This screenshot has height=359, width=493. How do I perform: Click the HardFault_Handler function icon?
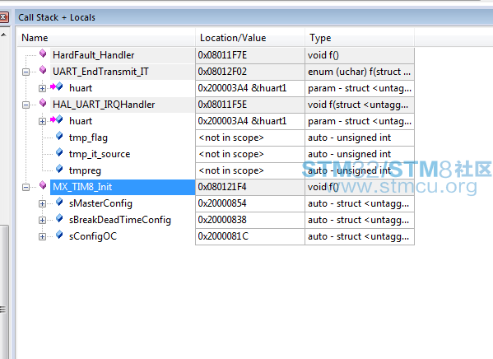(x=43, y=54)
